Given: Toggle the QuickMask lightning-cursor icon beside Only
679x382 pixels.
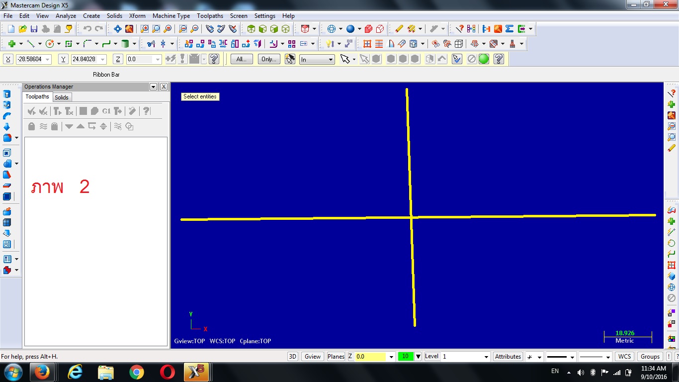Looking at the screenshot, I should coord(290,59).
